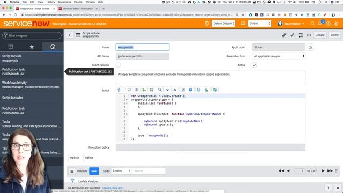Go to the previous page arrow in Versions
The image size is (343, 193).
(288, 171)
